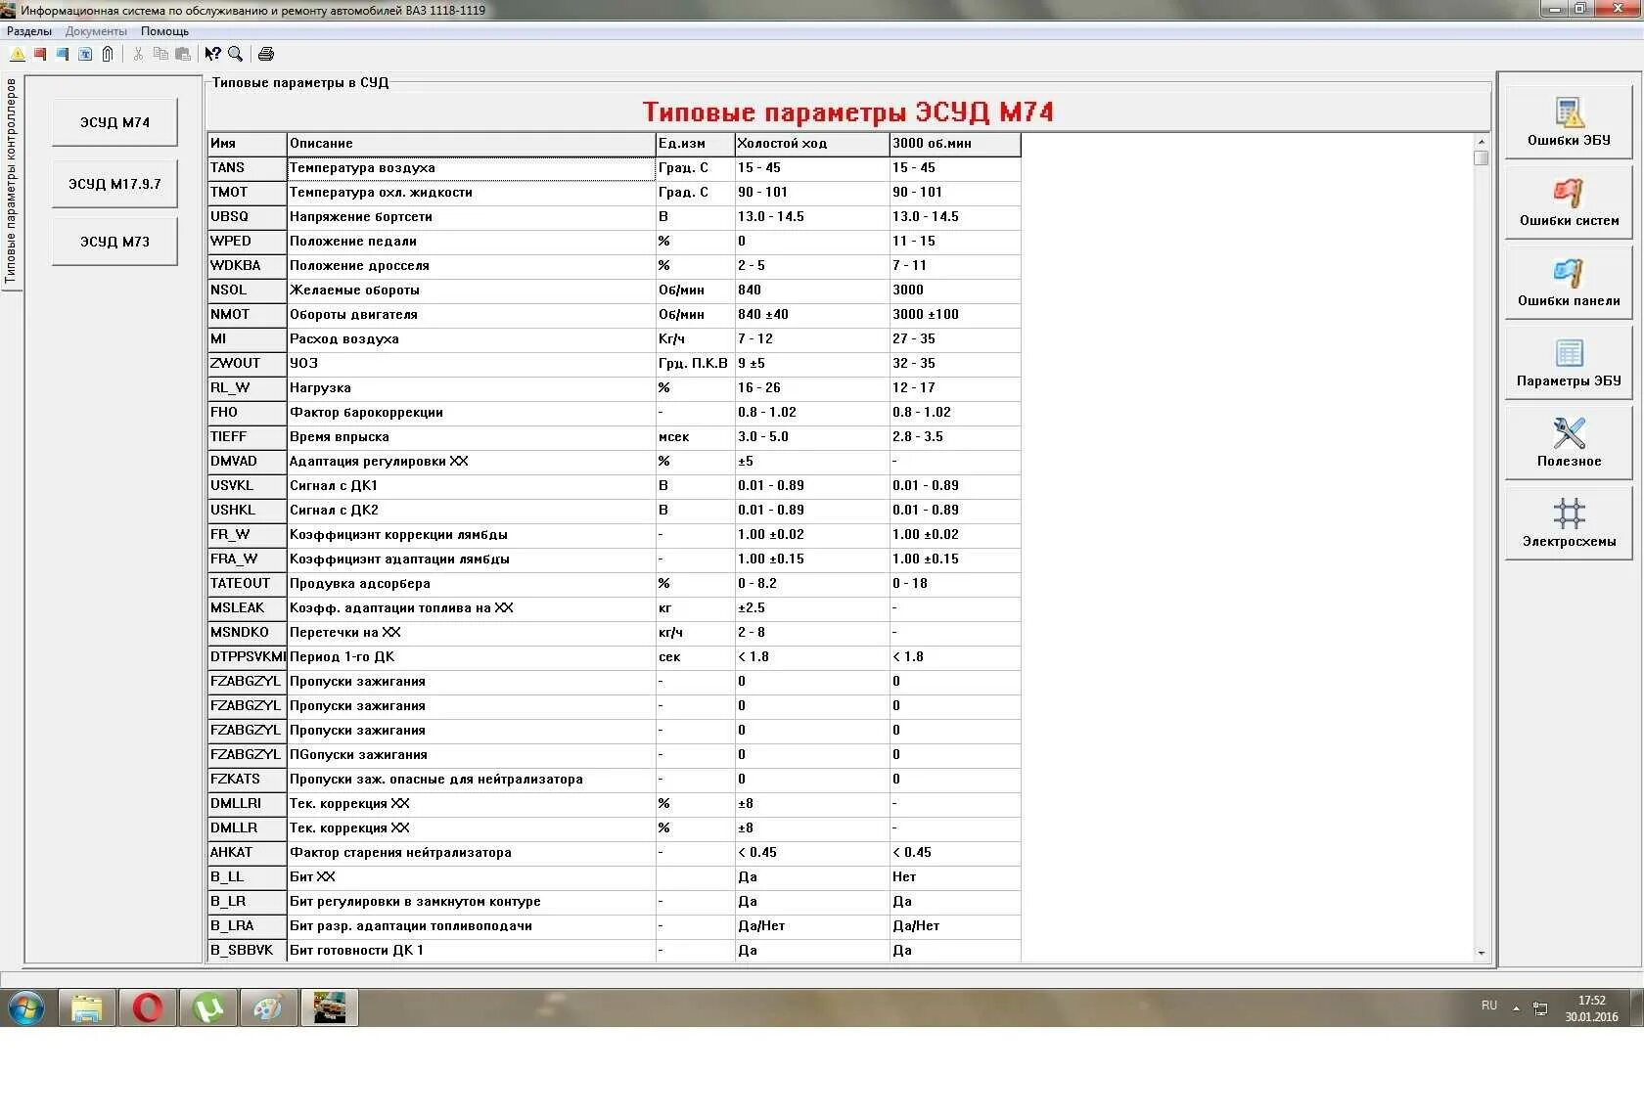The height and width of the screenshot is (1118, 1644).
Task: Select the ZWOUT row name cell
Action: click(x=247, y=364)
